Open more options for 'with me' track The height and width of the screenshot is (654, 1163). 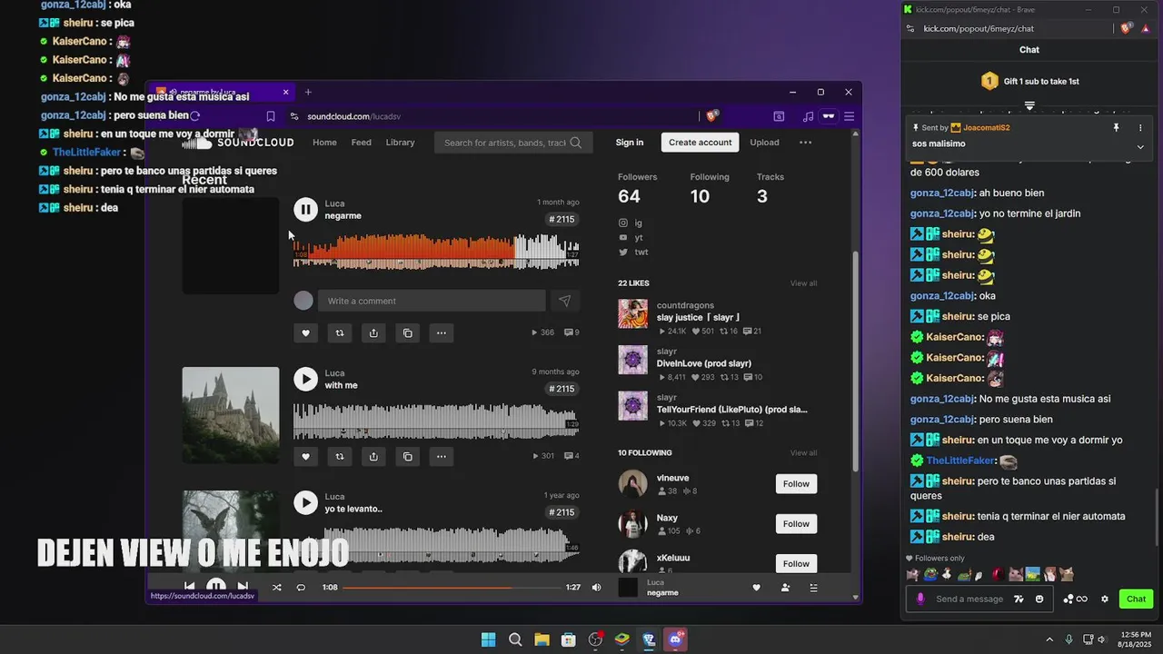[442, 456]
